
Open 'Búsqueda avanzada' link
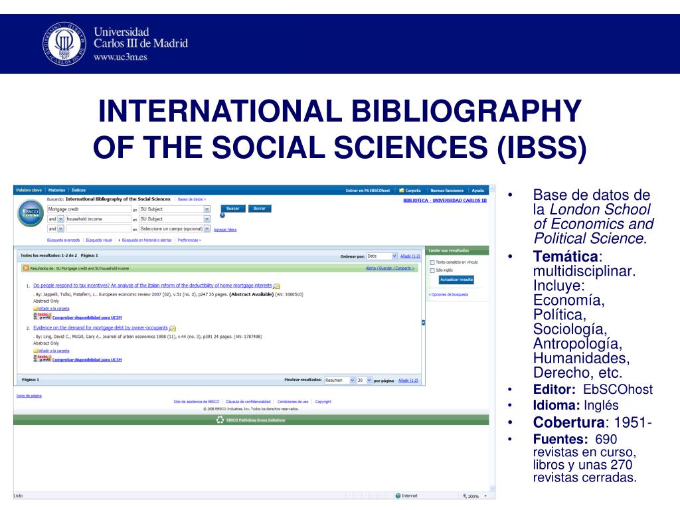(x=63, y=240)
